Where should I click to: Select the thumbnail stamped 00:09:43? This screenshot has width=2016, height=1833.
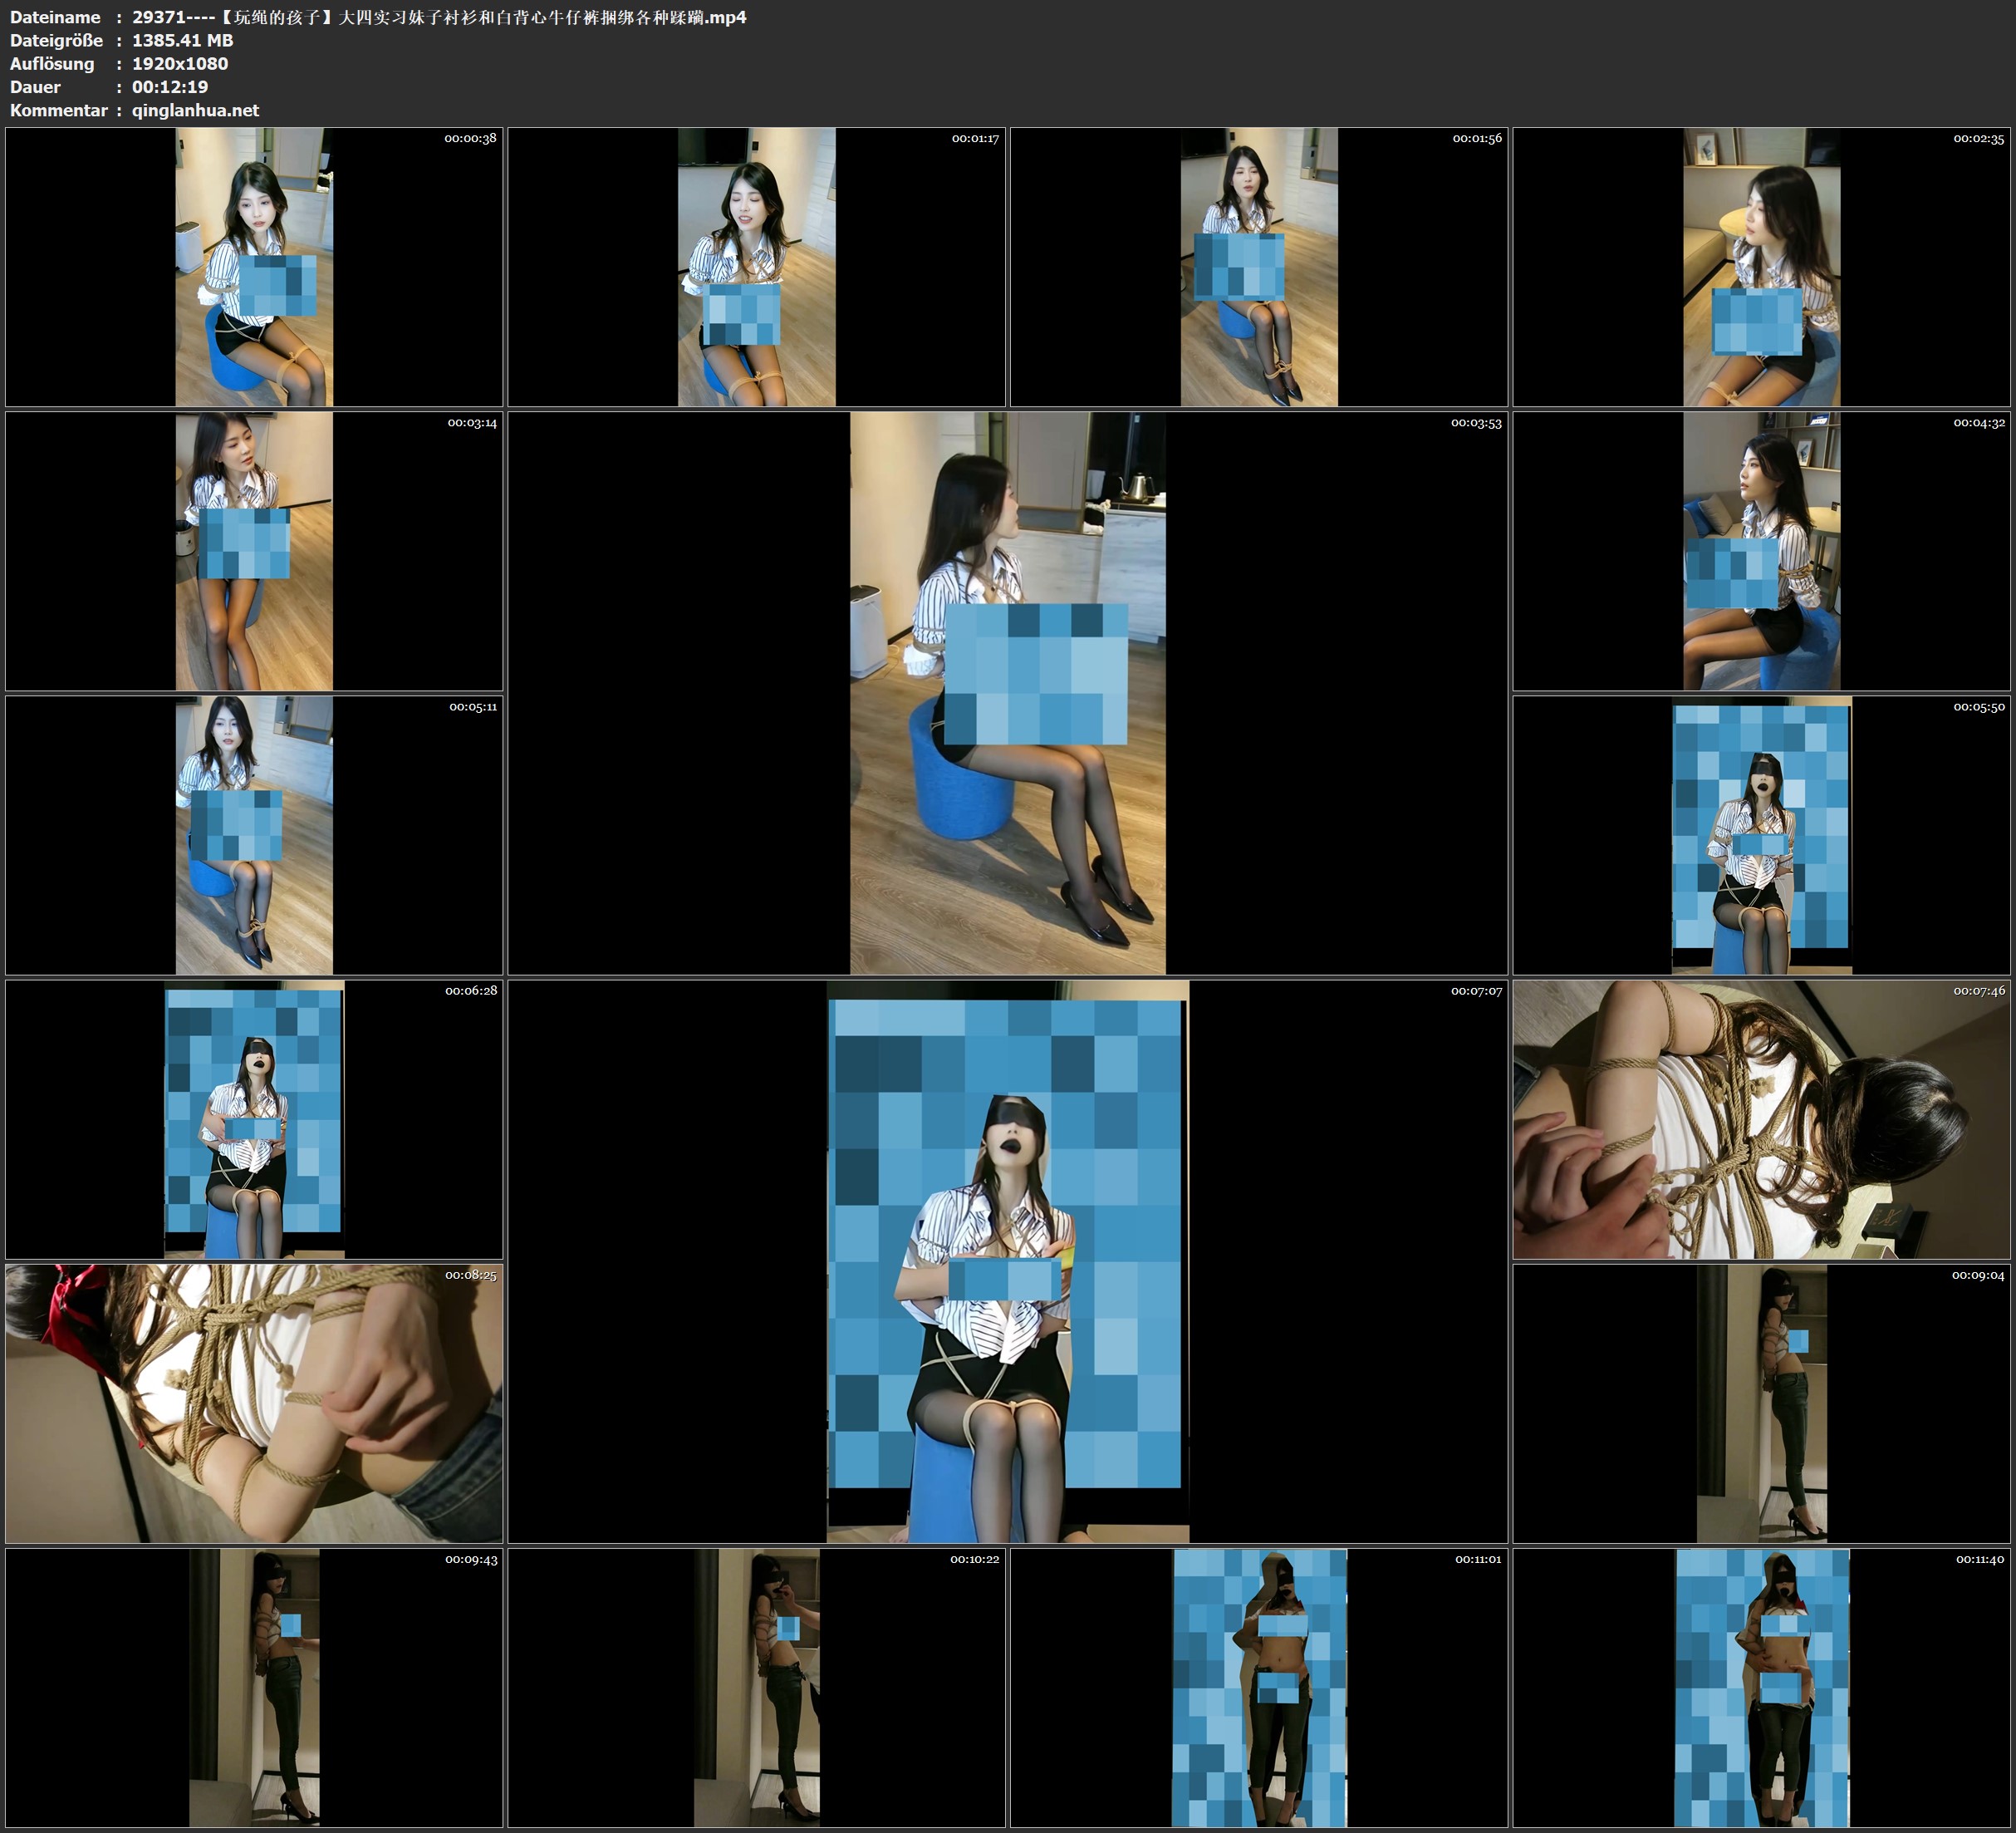point(254,1687)
